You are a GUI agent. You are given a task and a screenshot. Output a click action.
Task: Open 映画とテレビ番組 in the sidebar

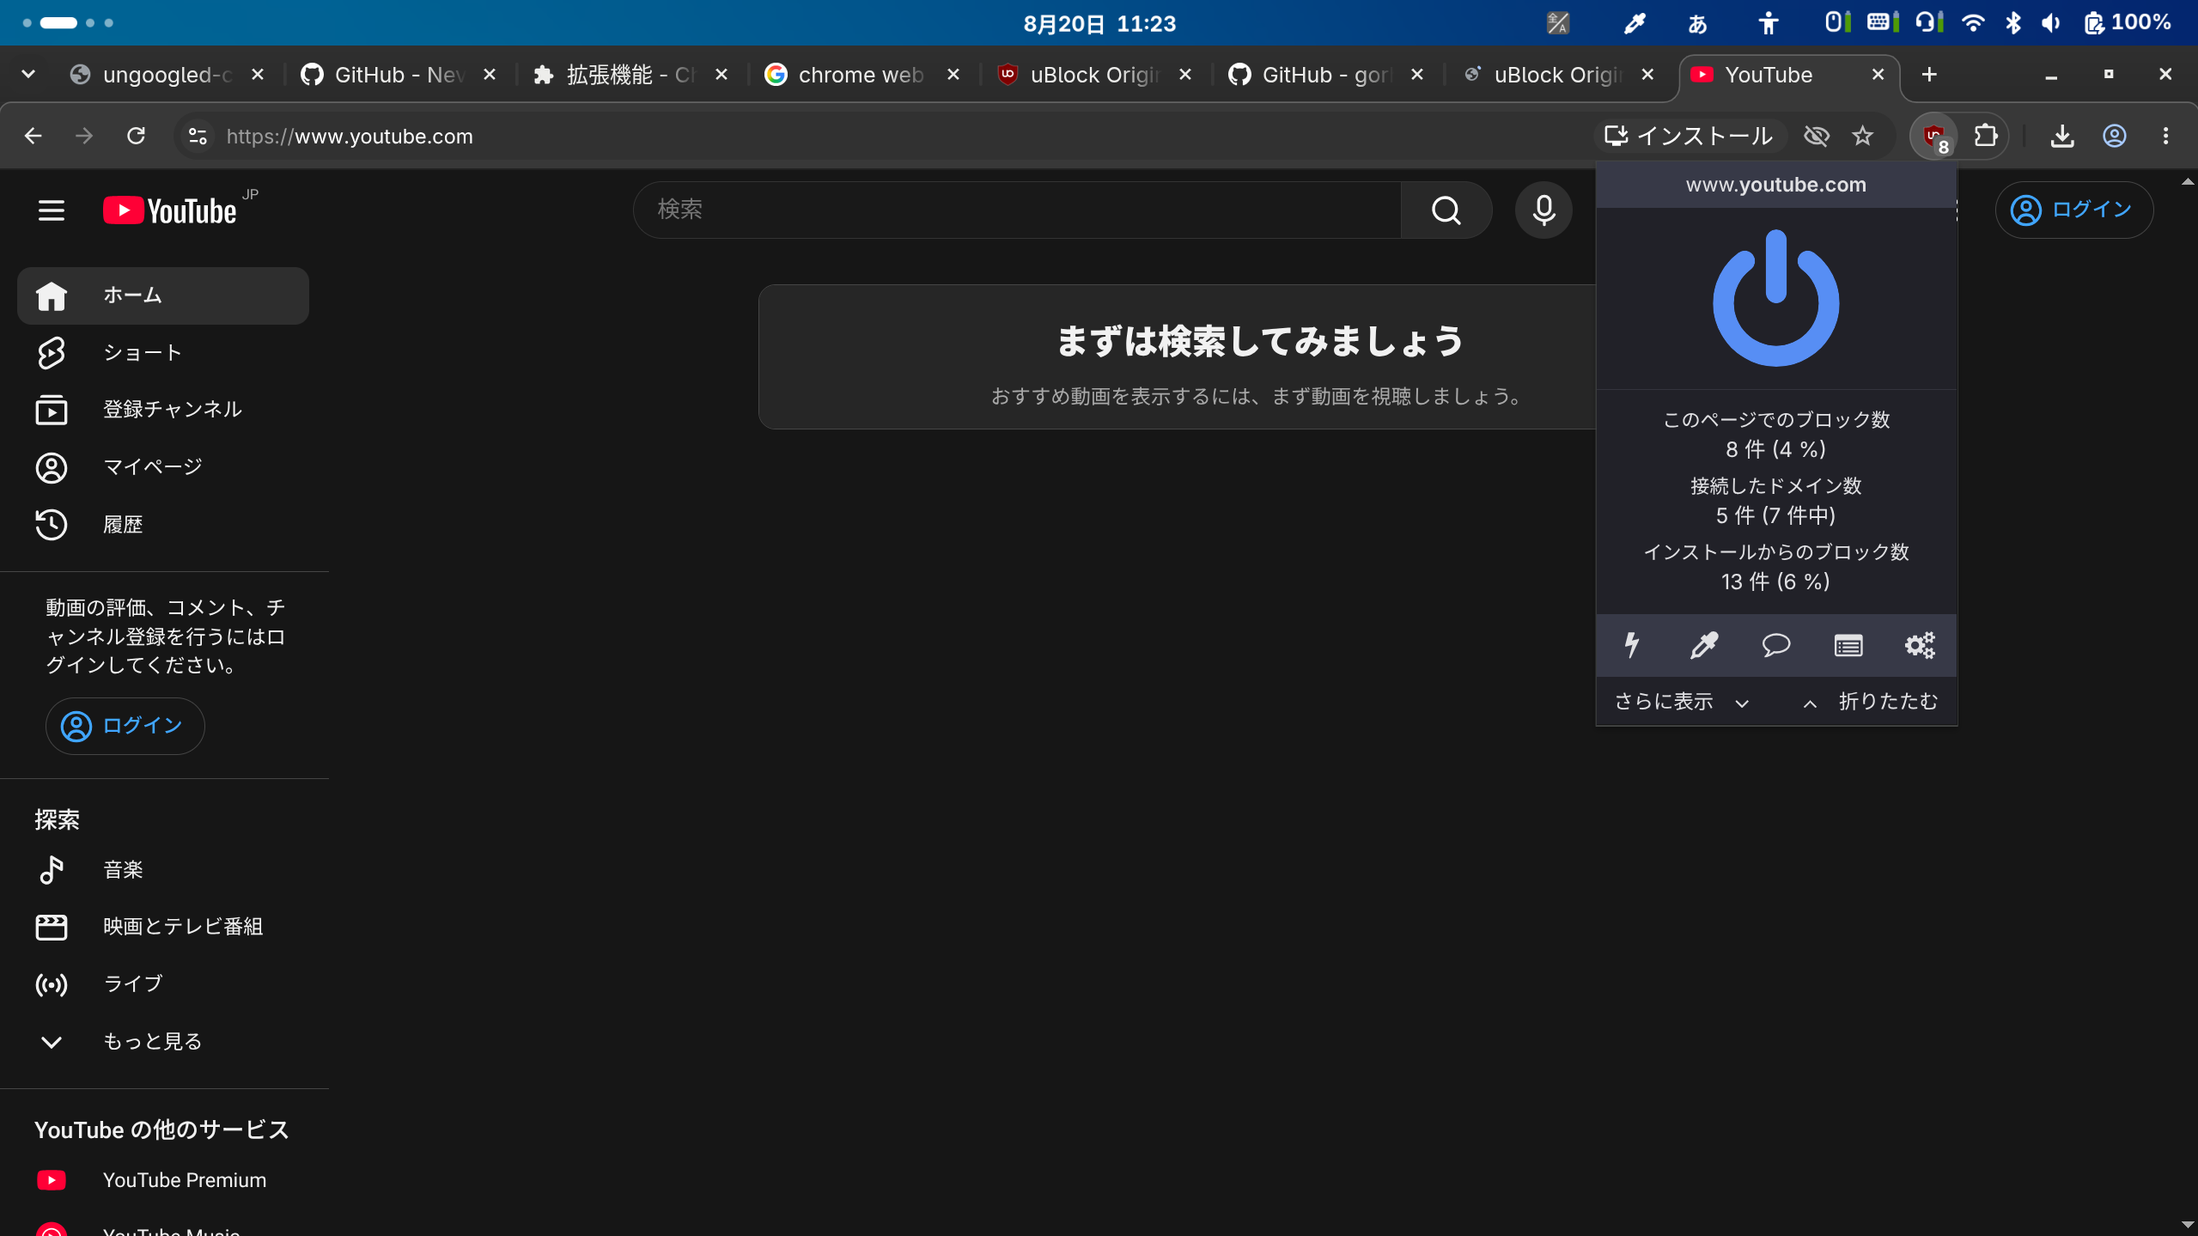point(163,927)
